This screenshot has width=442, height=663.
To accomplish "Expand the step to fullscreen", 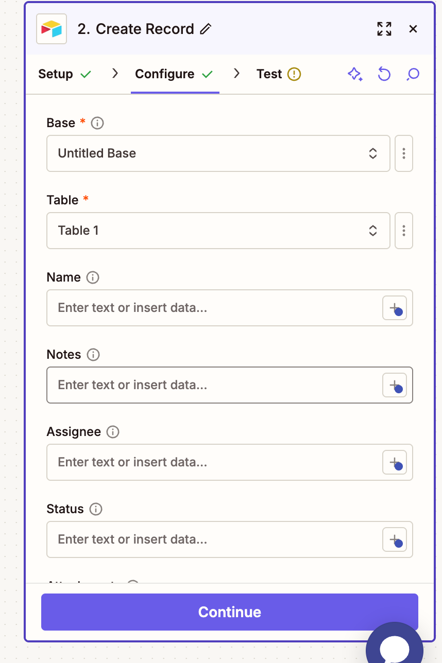I will coord(384,29).
